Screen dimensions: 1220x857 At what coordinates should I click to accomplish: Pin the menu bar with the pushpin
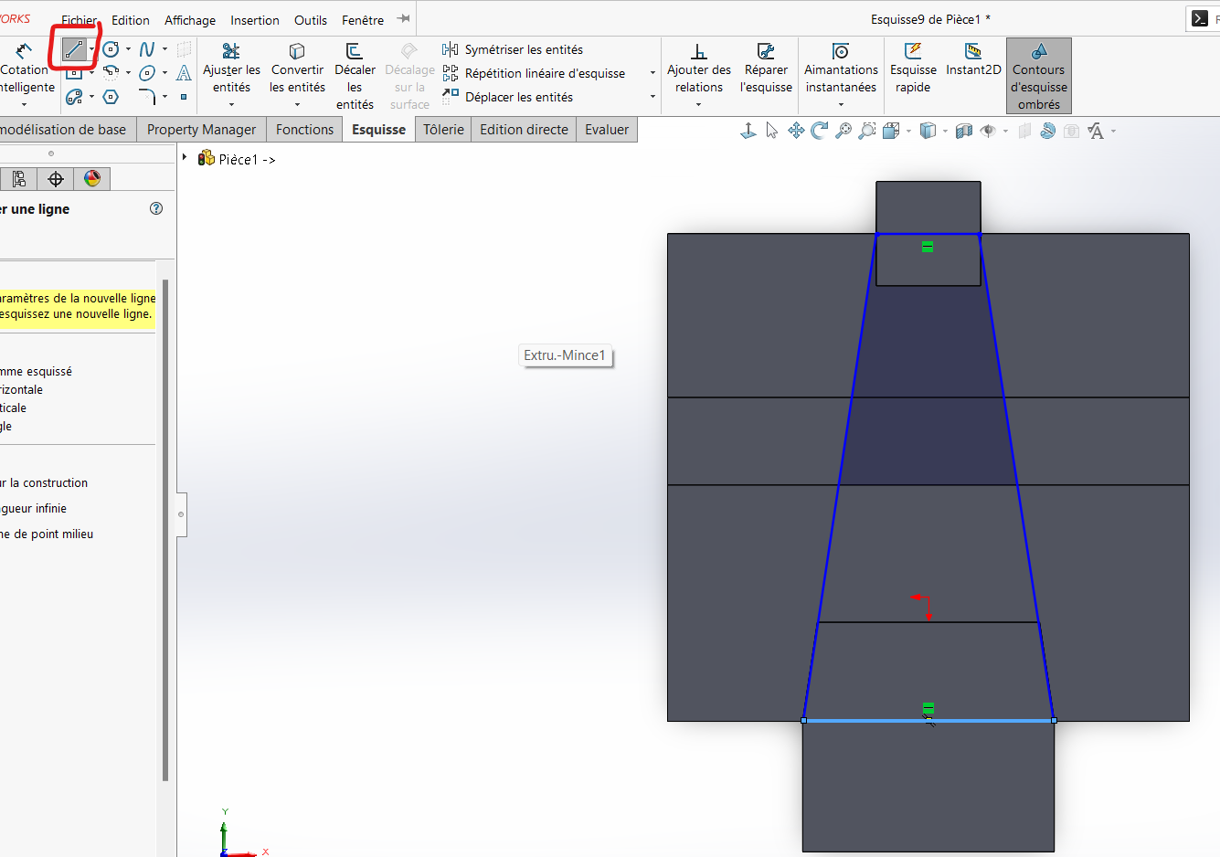[403, 18]
